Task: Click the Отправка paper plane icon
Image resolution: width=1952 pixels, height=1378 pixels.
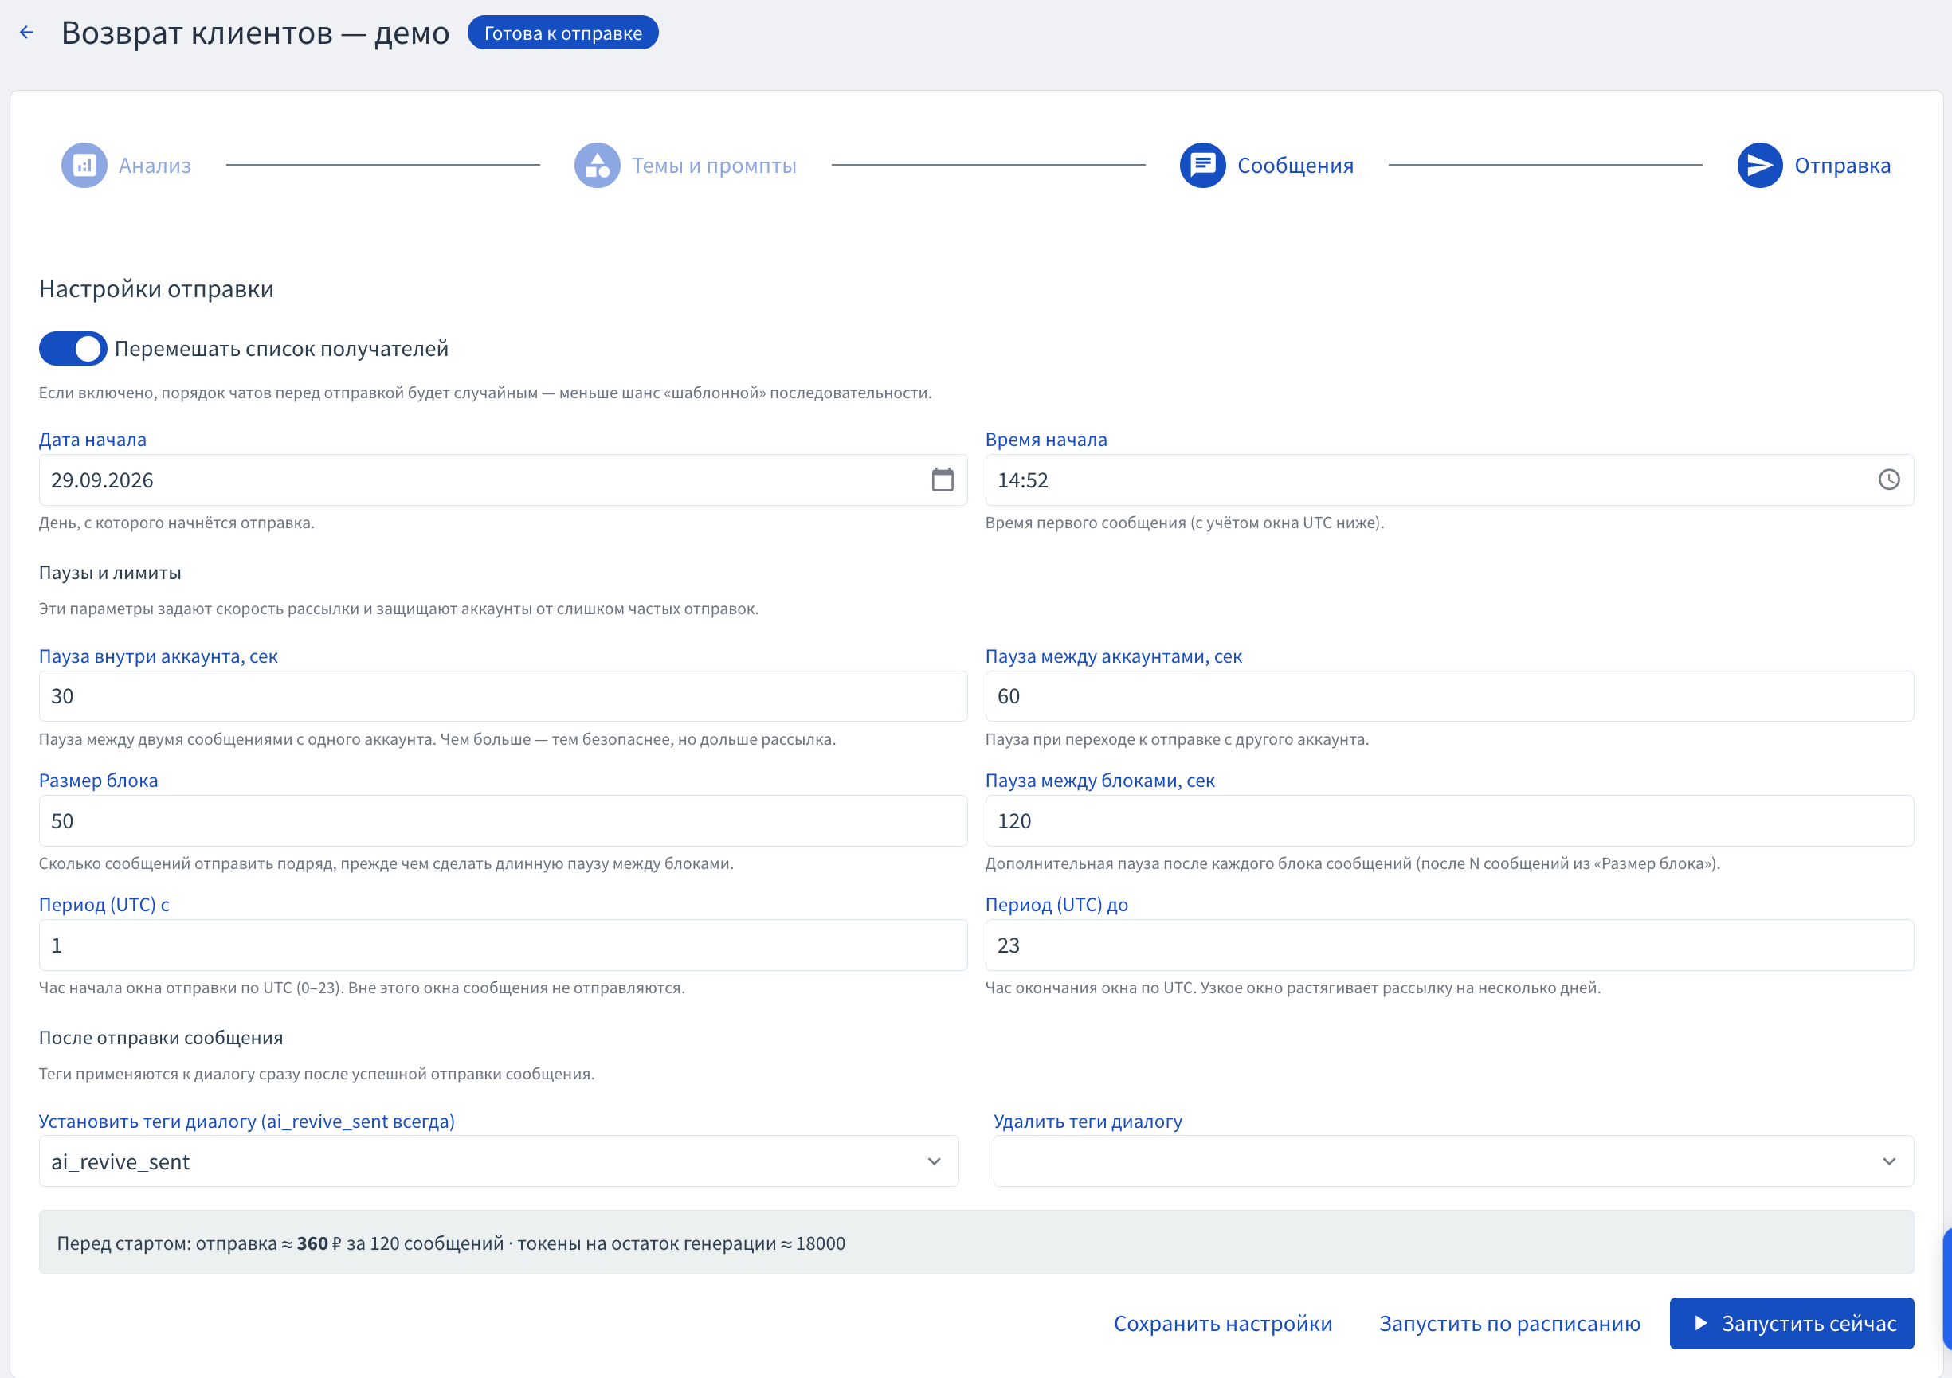Action: tap(1759, 165)
